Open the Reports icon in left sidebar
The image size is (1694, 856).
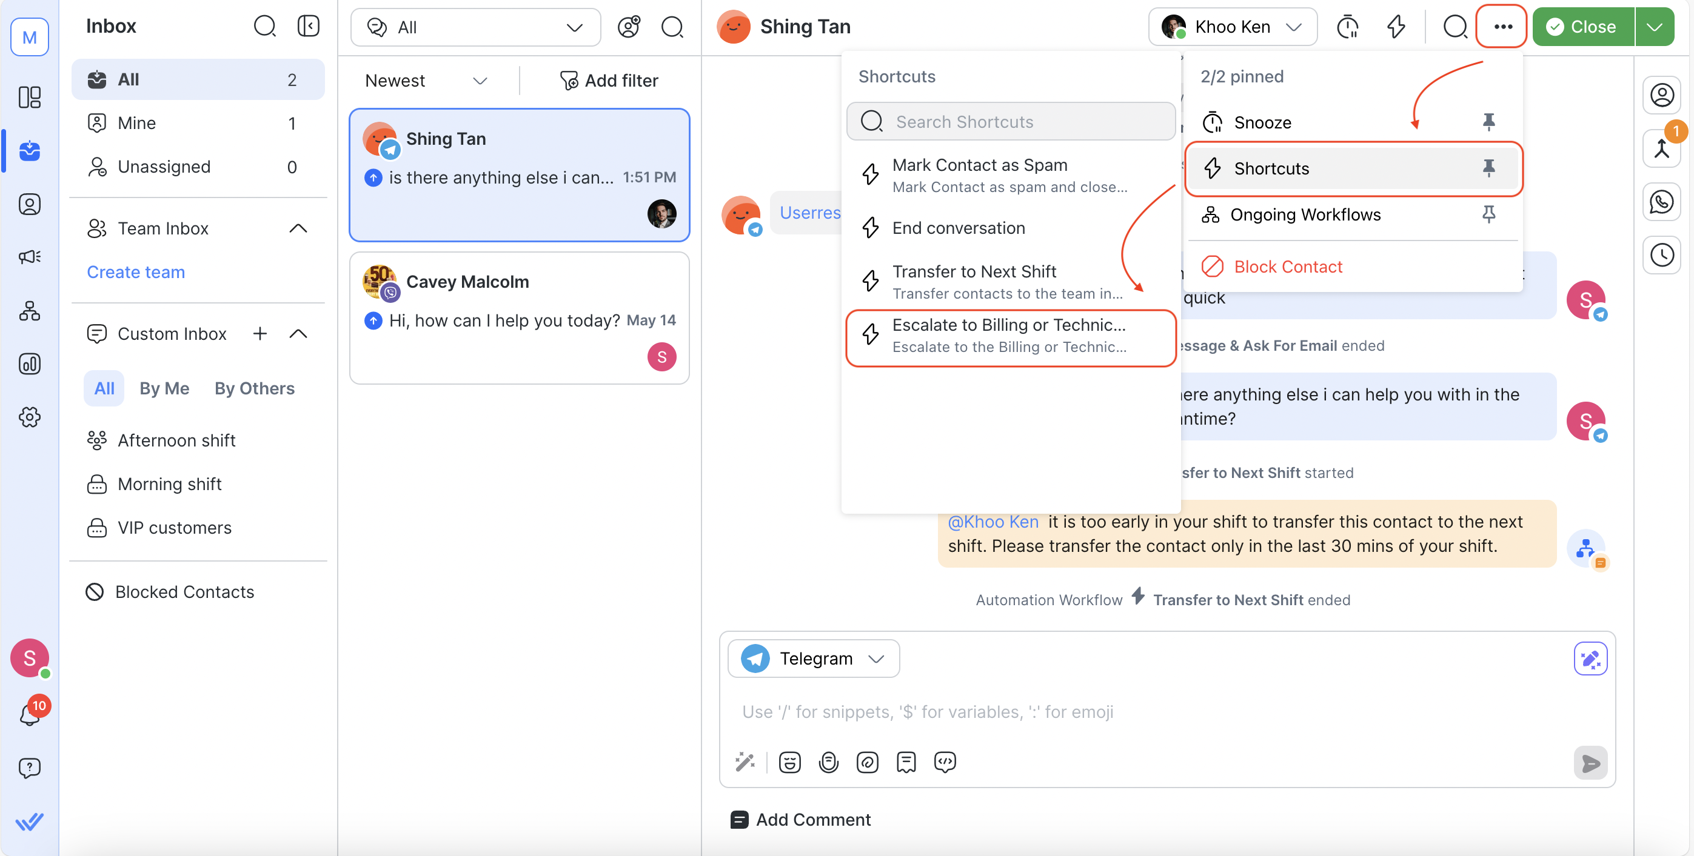(x=30, y=364)
